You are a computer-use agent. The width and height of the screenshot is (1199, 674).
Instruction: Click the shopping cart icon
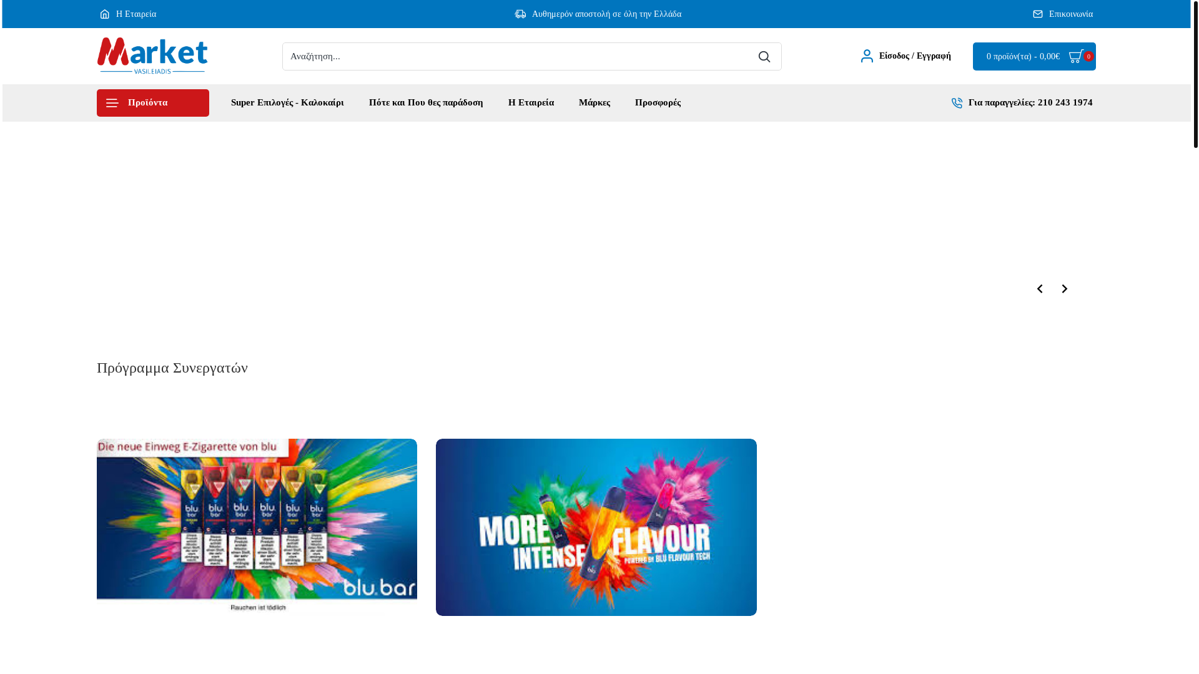(x=1076, y=57)
